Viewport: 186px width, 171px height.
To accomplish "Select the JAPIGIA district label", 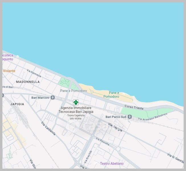I will [17, 104].
